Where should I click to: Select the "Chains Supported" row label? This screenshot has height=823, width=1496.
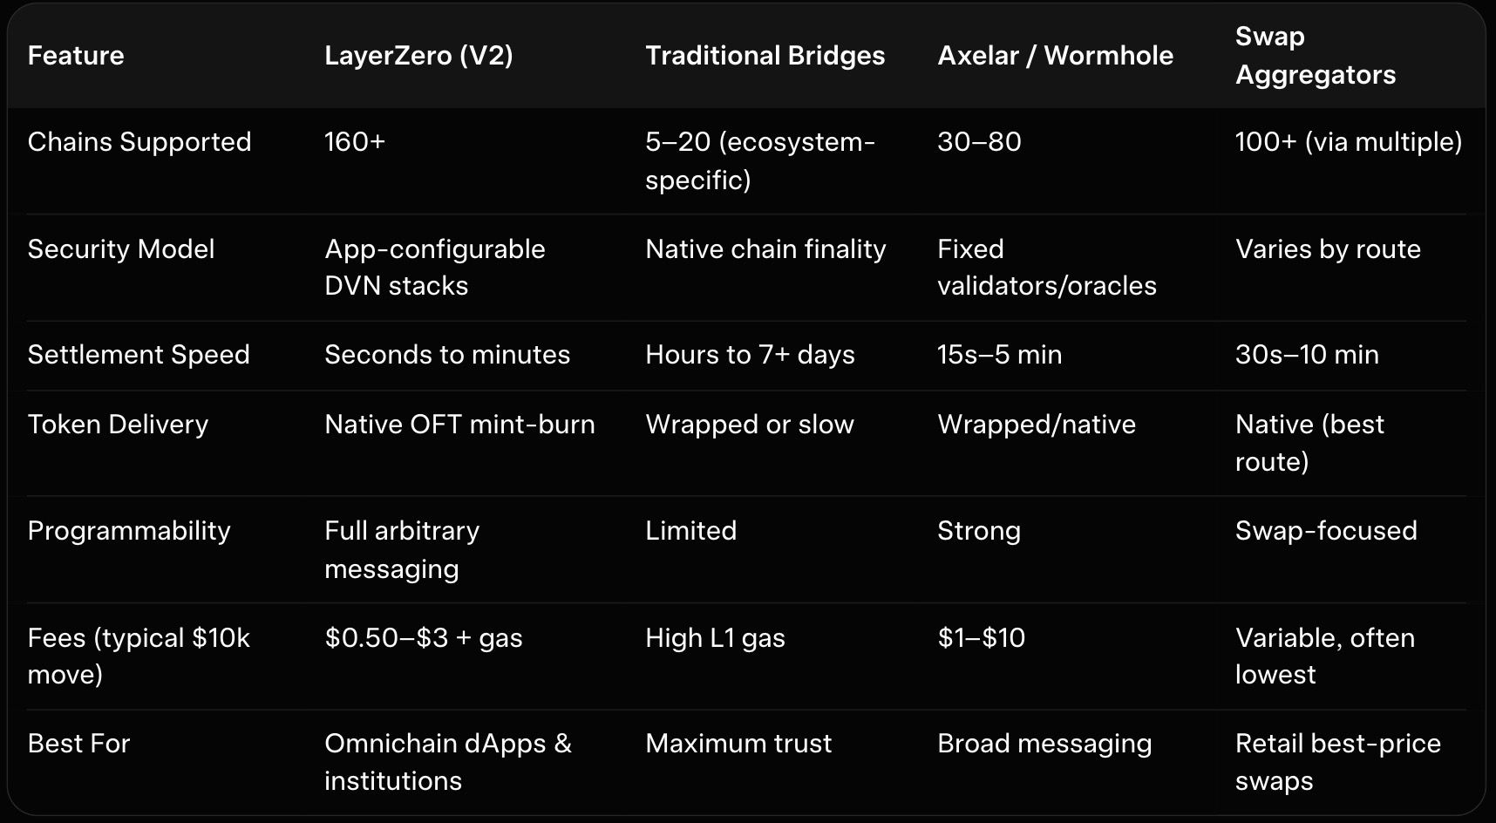(x=139, y=142)
